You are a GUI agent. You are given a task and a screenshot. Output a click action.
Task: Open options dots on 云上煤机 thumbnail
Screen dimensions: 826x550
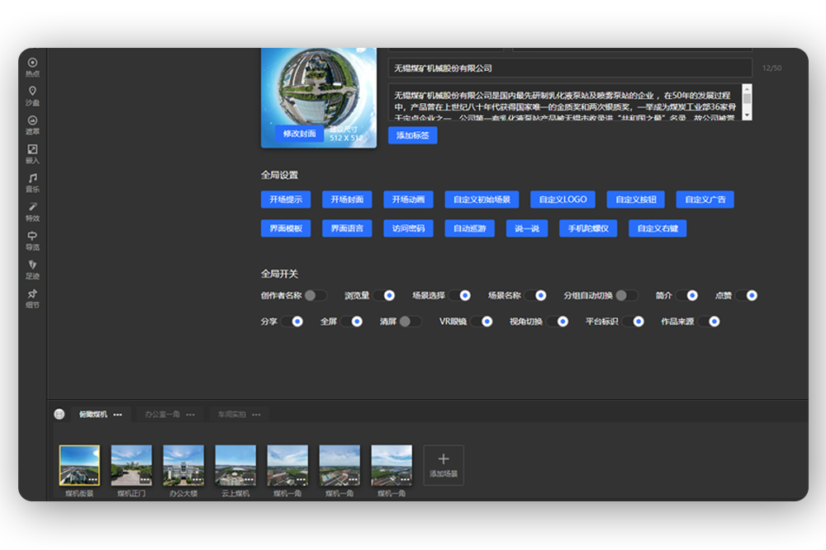pyautogui.click(x=249, y=480)
